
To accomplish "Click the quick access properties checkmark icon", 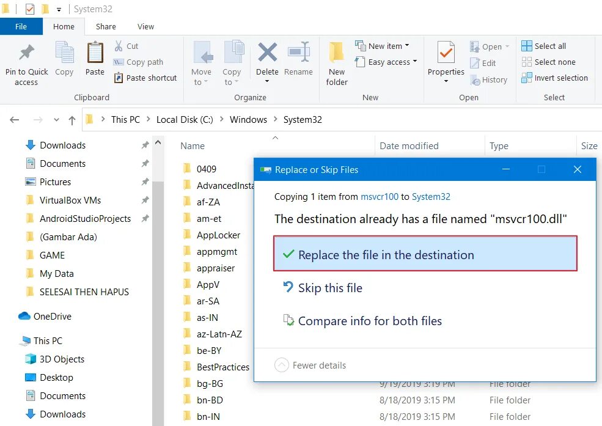I will (30, 9).
